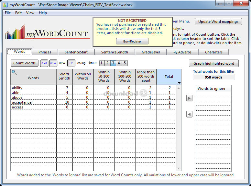The image size is (251, 186).
Task: Sort by Within 50-100 Words header
Action: (104, 77)
